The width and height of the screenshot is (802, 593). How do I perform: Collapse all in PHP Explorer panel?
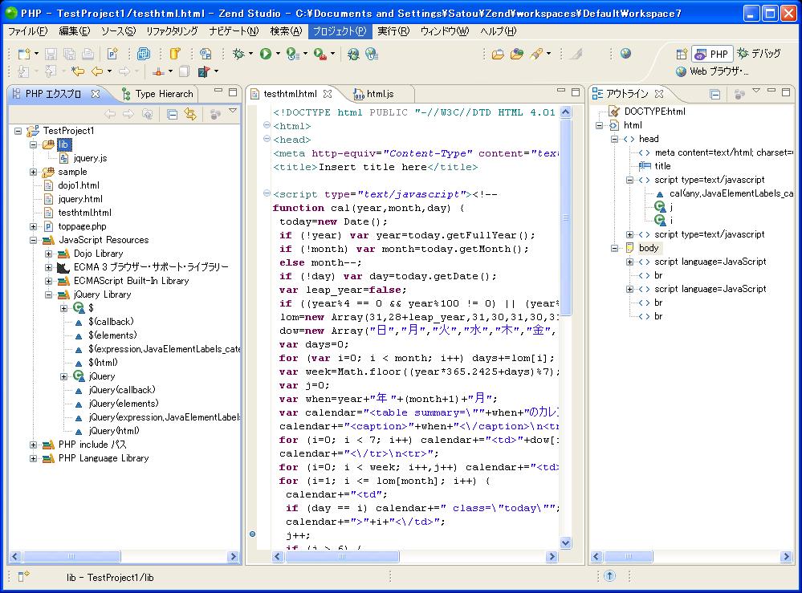(172, 114)
